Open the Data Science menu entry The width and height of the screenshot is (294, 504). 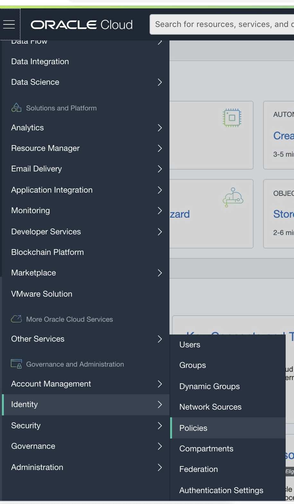(x=35, y=82)
